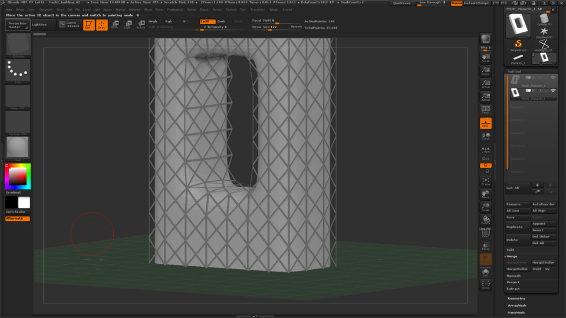566x318 pixels.
Task: Adjust the Draw Size slider
Action: point(277,28)
